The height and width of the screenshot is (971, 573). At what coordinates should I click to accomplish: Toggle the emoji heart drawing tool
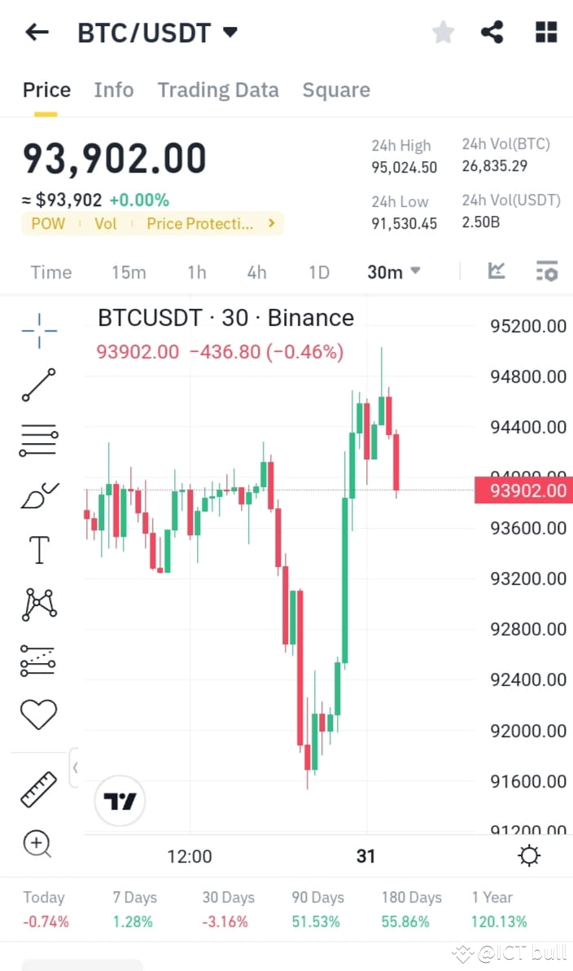click(37, 713)
